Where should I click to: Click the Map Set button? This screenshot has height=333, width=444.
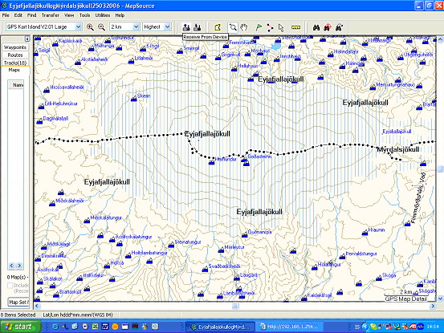click(18, 303)
